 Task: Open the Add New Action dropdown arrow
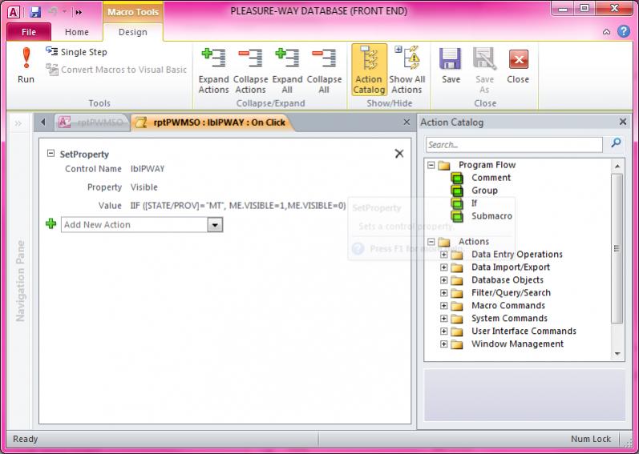click(215, 224)
